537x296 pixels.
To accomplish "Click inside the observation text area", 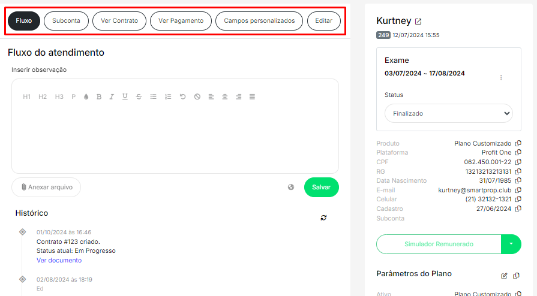I will coord(175,138).
